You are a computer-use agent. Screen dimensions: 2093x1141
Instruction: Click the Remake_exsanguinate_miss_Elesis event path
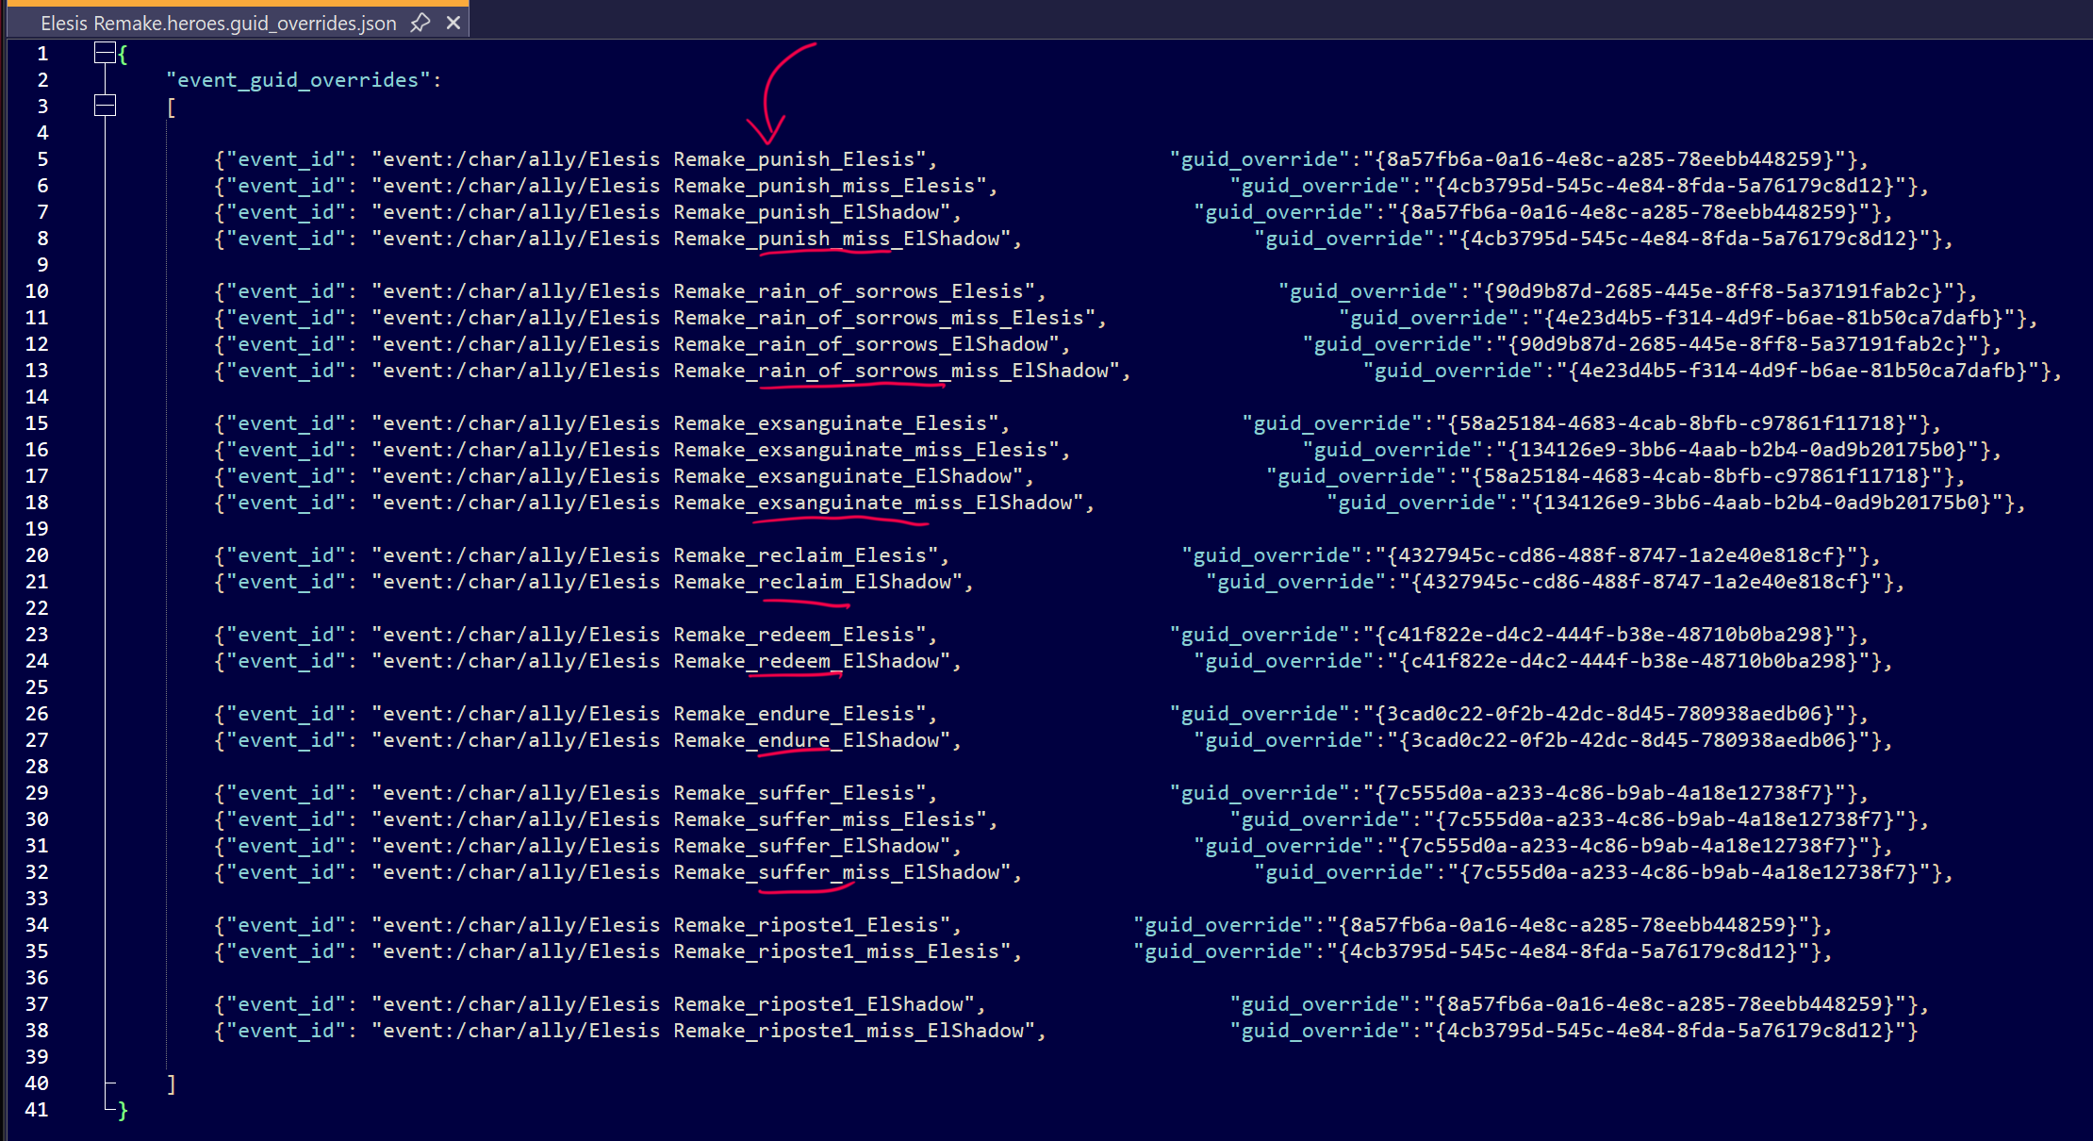[x=716, y=450]
